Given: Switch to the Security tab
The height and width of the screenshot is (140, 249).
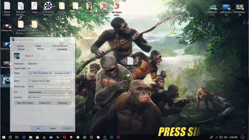Looking at the screenshot, I should pos(21,46).
